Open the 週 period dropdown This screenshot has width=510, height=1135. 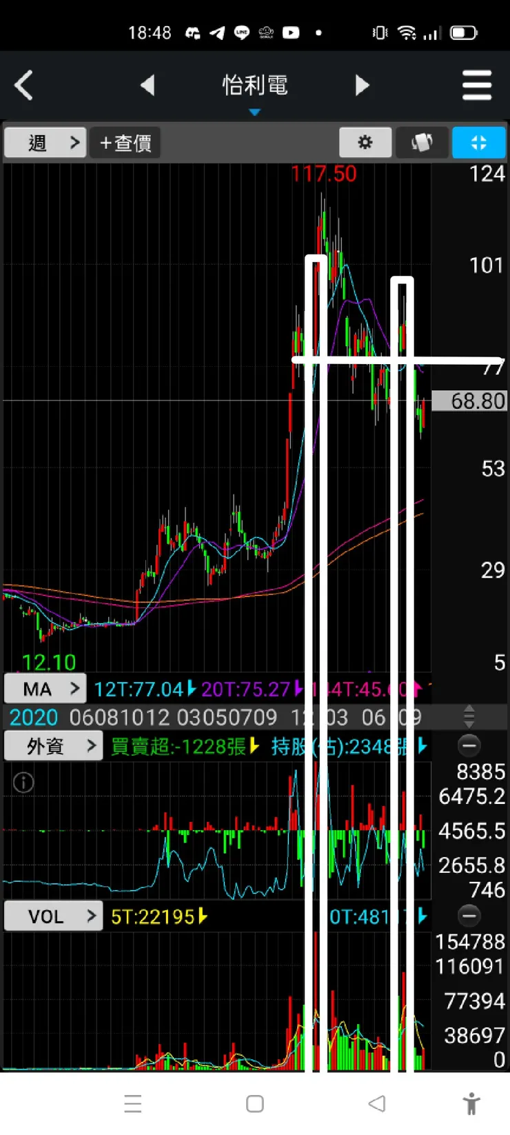45,143
